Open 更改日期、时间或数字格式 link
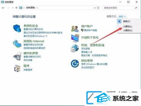 click(94, 55)
